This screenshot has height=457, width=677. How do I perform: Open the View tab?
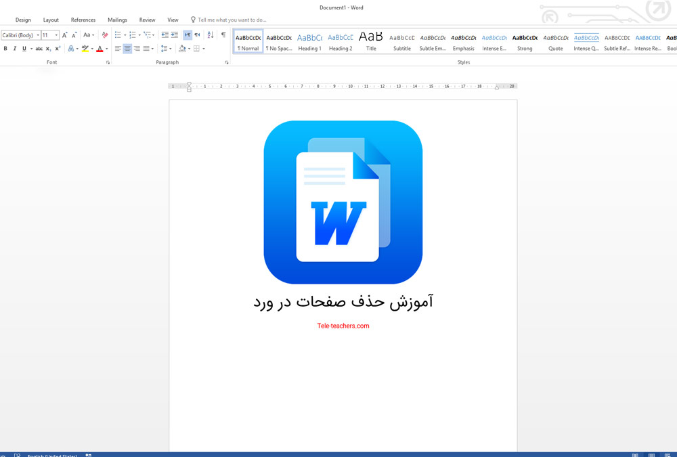[173, 20]
